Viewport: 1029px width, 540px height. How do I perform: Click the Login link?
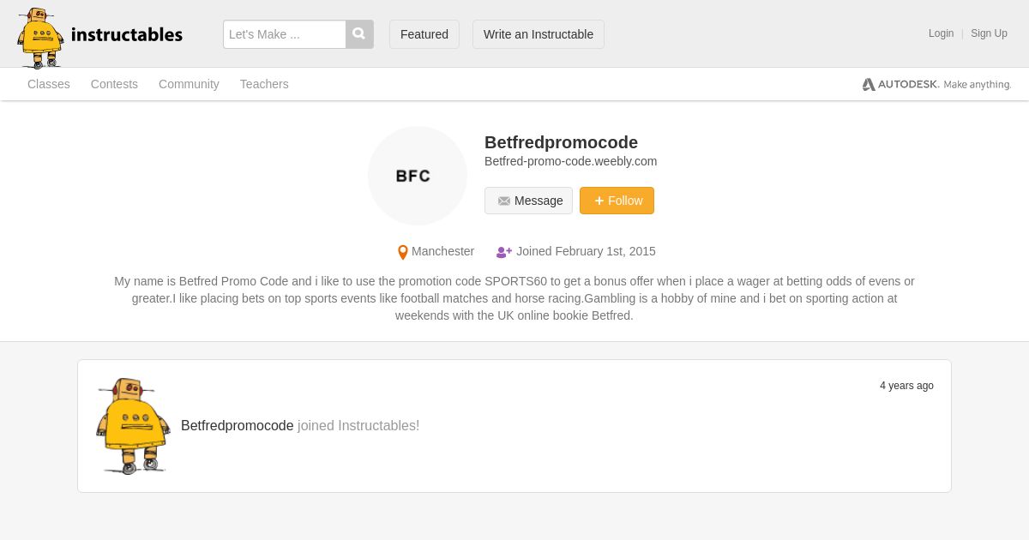(941, 33)
